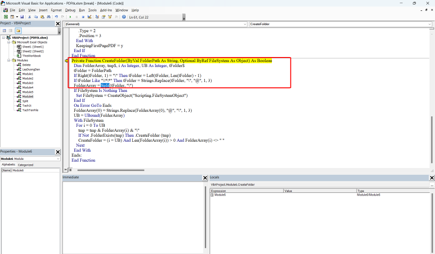Click View Object icon in Project panel

(10, 30)
